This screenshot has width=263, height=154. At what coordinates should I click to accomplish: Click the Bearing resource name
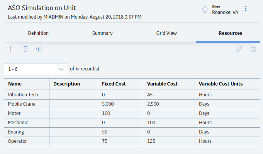16,132
